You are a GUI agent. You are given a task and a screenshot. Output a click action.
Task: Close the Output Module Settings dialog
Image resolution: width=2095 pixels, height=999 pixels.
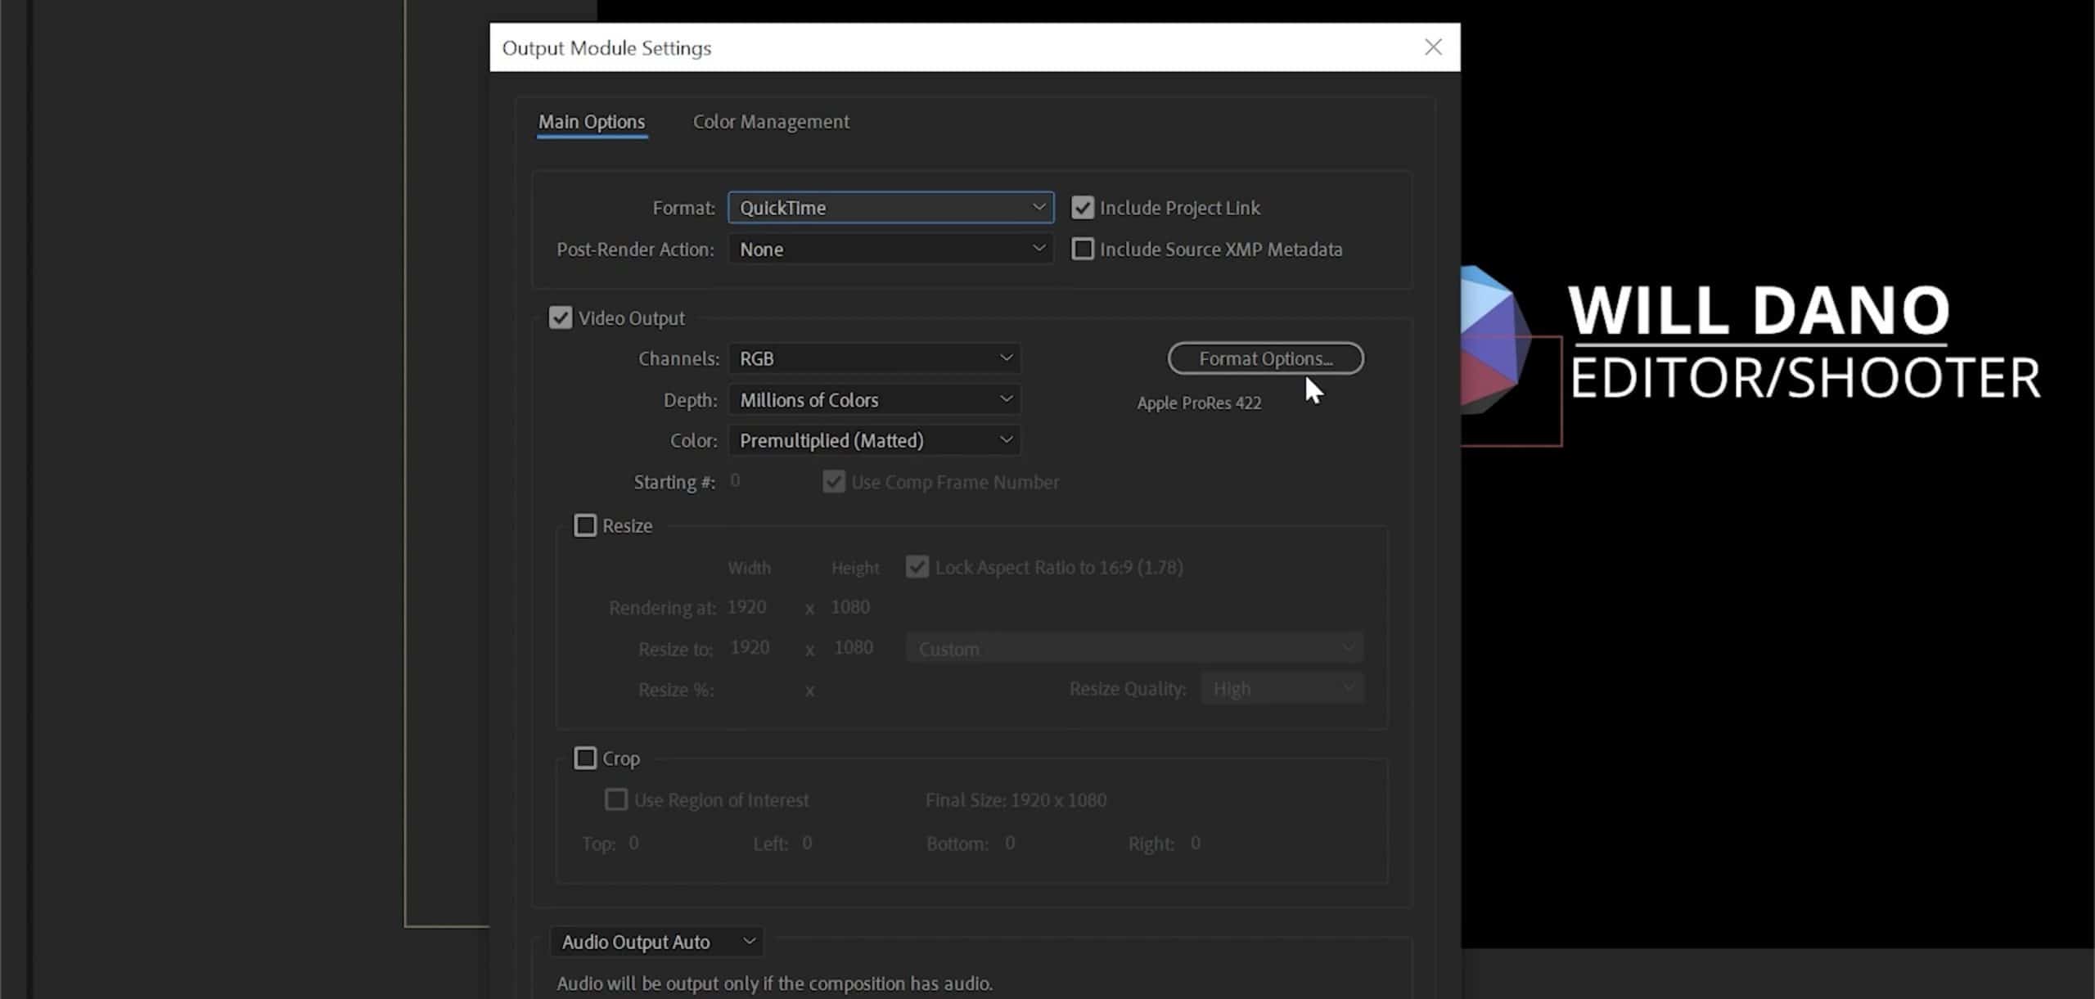(1433, 47)
